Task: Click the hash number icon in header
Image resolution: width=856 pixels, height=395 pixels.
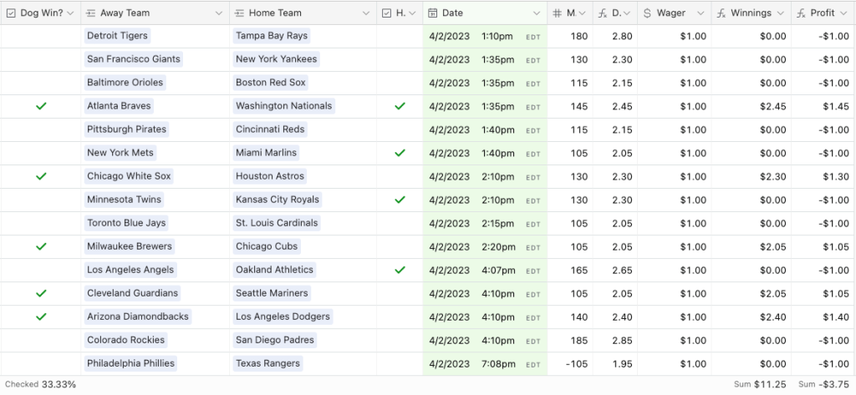Action: 557,13
